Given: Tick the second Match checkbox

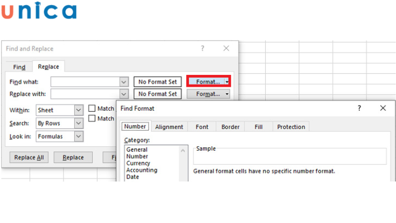Looking at the screenshot, I should (x=92, y=118).
